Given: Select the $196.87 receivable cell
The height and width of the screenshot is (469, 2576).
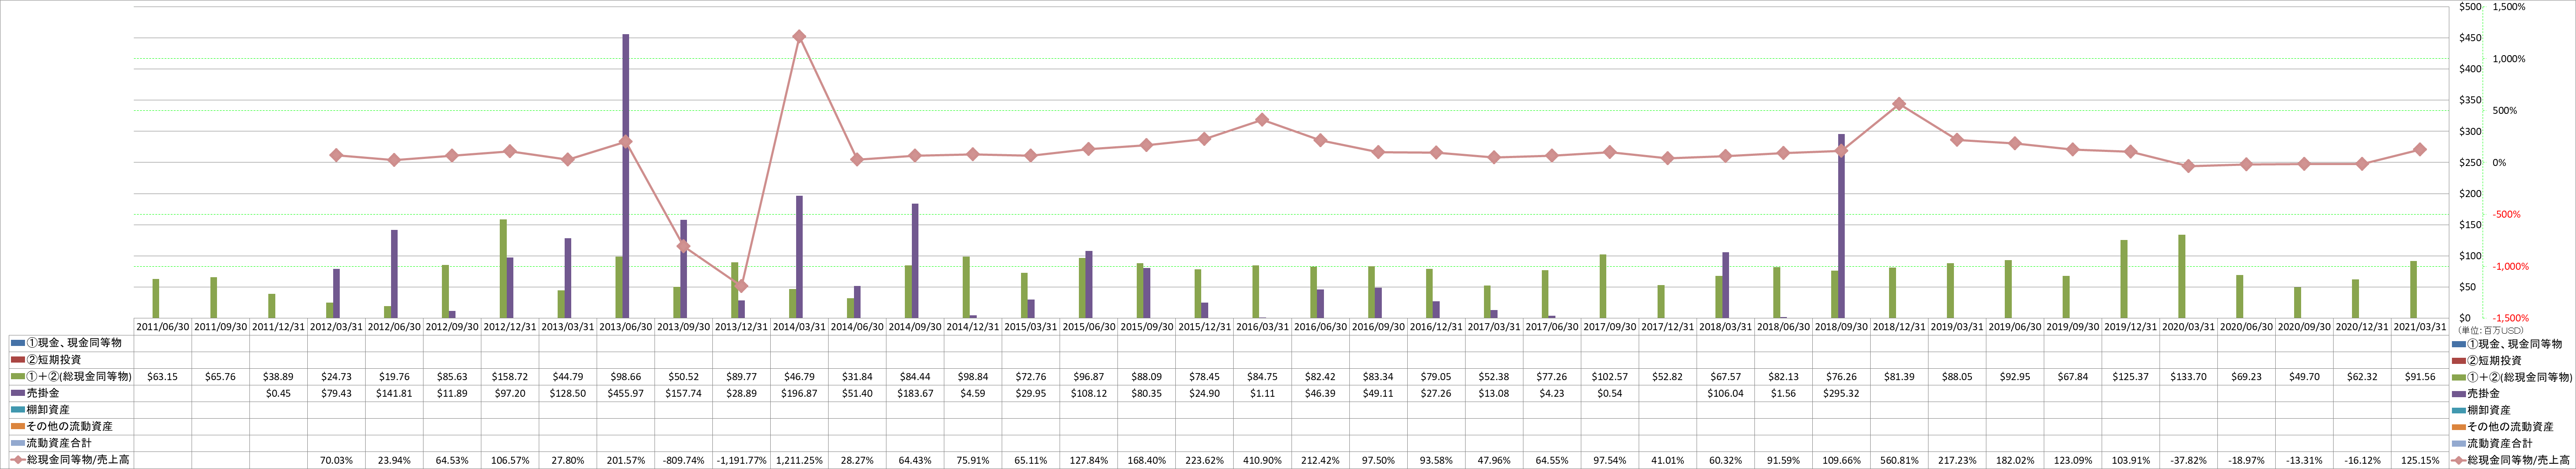Looking at the screenshot, I should click(x=799, y=393).
